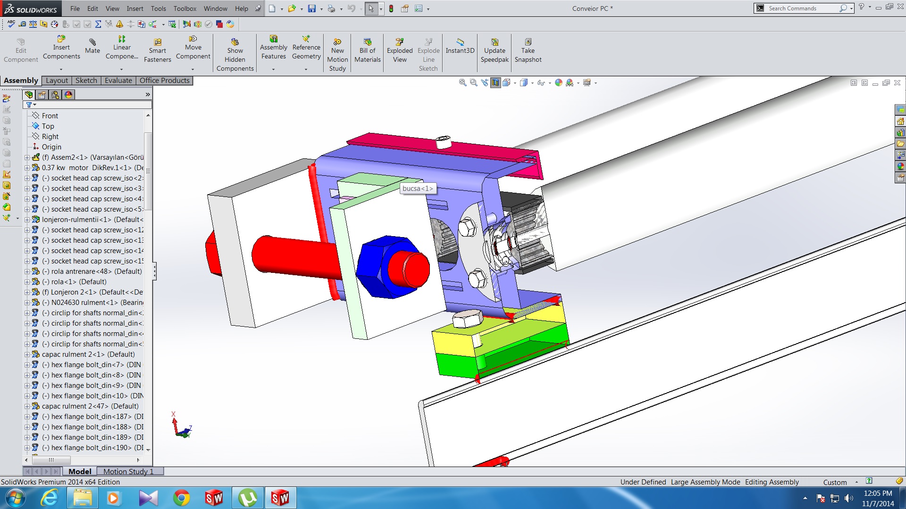Viewport: 906px width, 509px height.
Task: Click the Mate tool
Action: [92, 46]
